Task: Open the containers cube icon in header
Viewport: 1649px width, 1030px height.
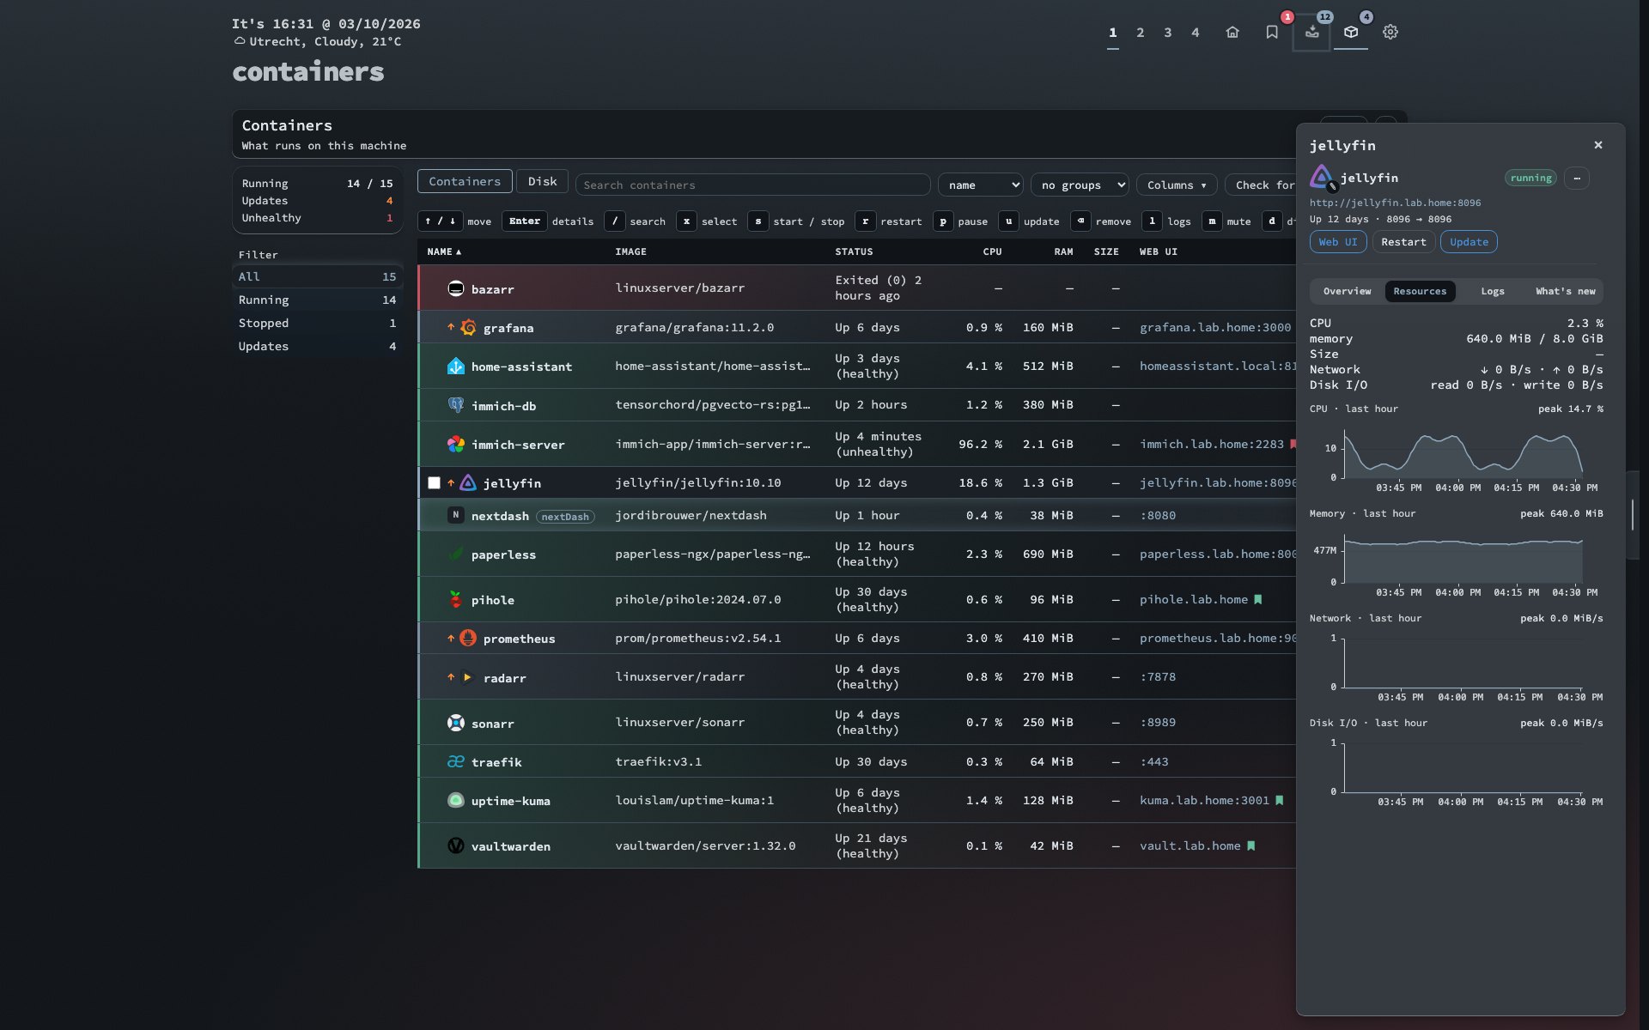Action: coord(1351,33)
